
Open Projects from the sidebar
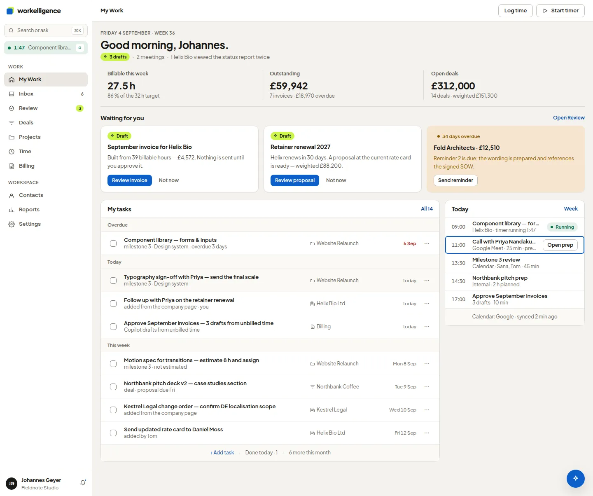click(x=46, y=137)
